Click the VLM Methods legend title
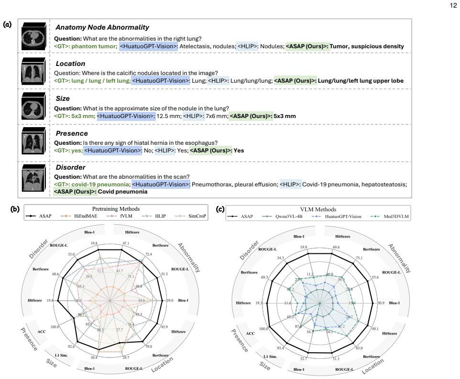The image size is (460, 379). click(x=318, y=209)
